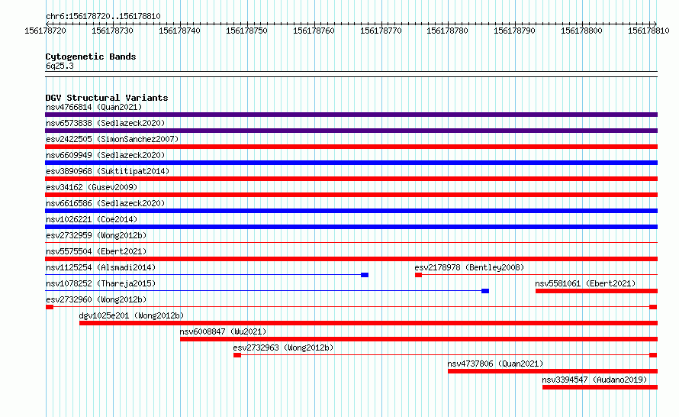
Task: Click ruler position 156178720
Action: [46, 31]
